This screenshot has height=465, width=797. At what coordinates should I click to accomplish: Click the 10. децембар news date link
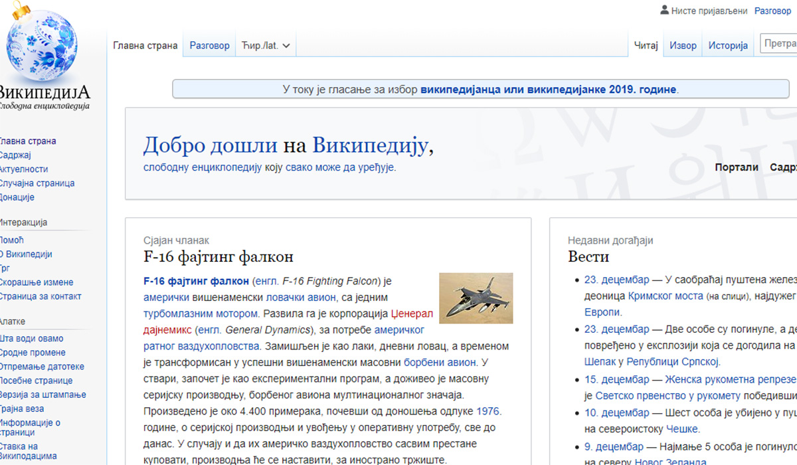(616, 413)
